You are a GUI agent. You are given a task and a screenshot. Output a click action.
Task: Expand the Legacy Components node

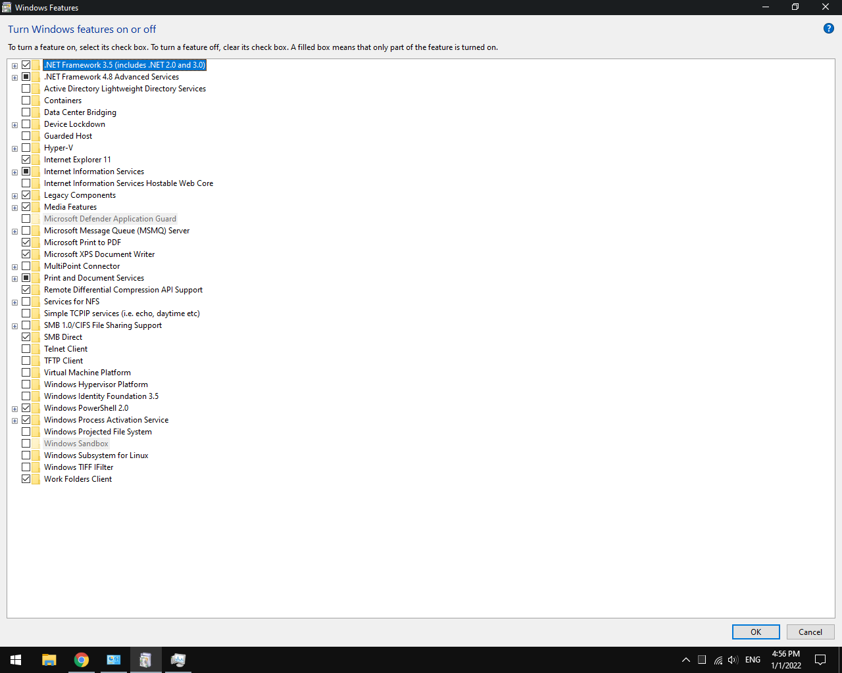coord(14,196)
